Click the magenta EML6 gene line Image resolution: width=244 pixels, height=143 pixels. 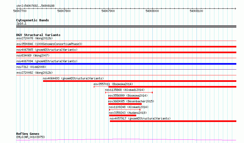coord(126,140)
